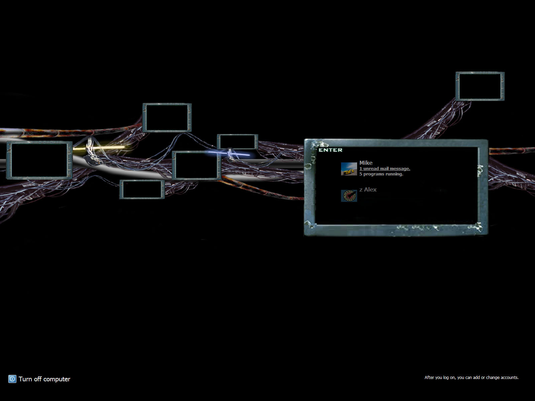The image size is (535, 401).
Task: Log in as the z Alex user
Action: (x=368, y=189)
